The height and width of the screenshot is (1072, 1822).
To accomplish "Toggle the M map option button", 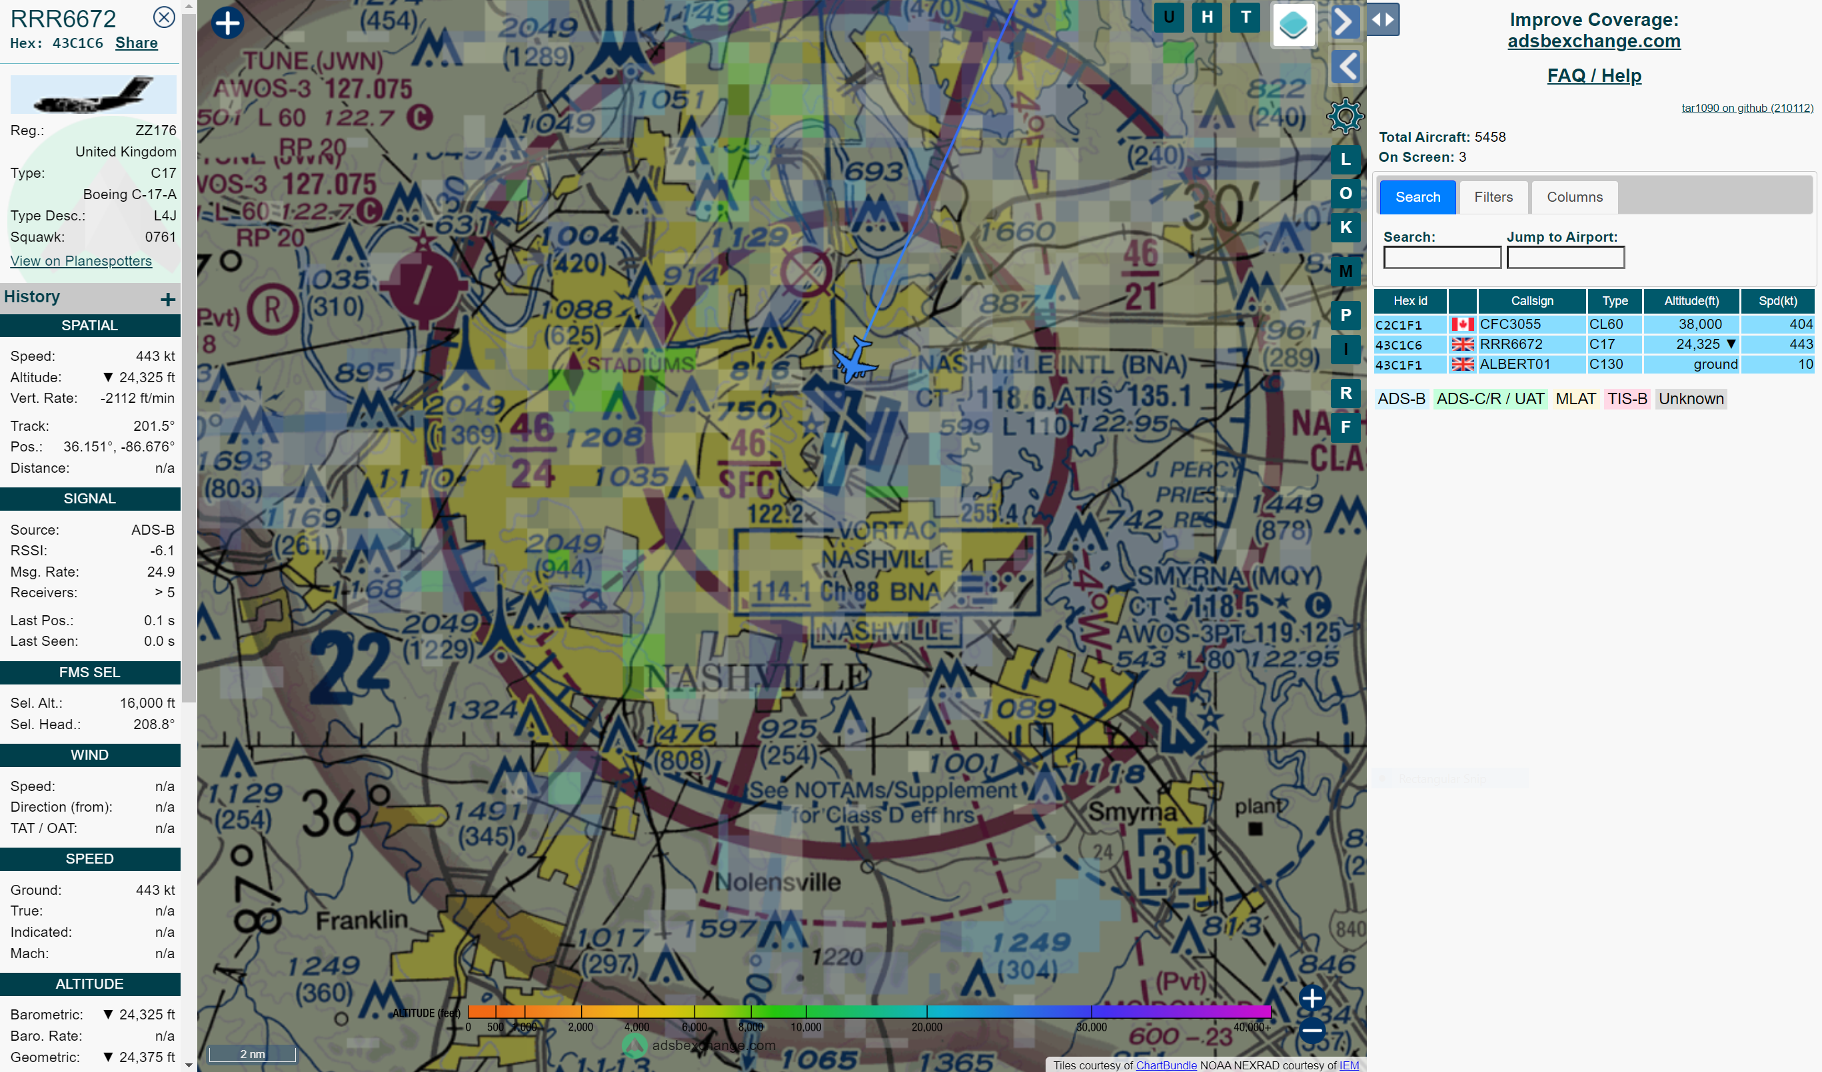I will click(x=1346, y=272).
